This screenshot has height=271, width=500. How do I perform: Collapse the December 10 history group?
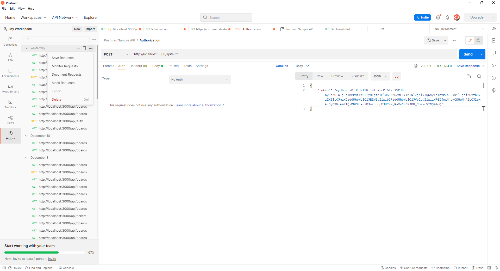[x=26, y=136]
